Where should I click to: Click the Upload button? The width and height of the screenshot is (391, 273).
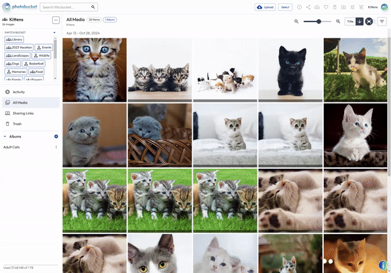tap(265, 7)
